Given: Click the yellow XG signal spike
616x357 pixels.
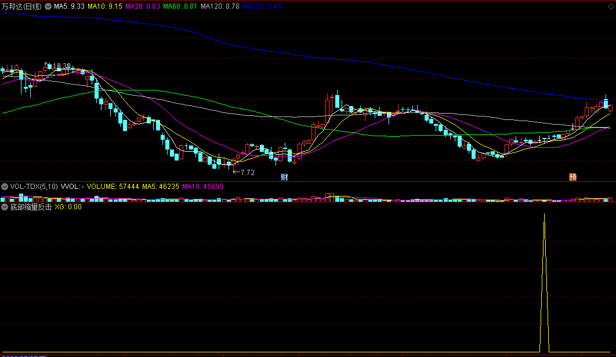Looking at the screenshot, I should [544, 283].
